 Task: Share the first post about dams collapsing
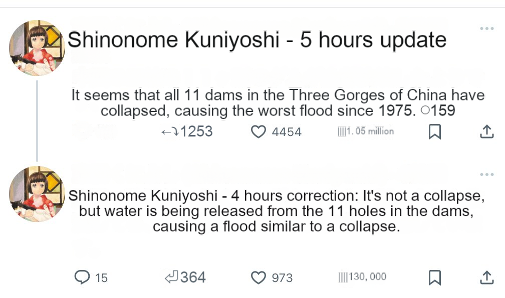(486, 132)
